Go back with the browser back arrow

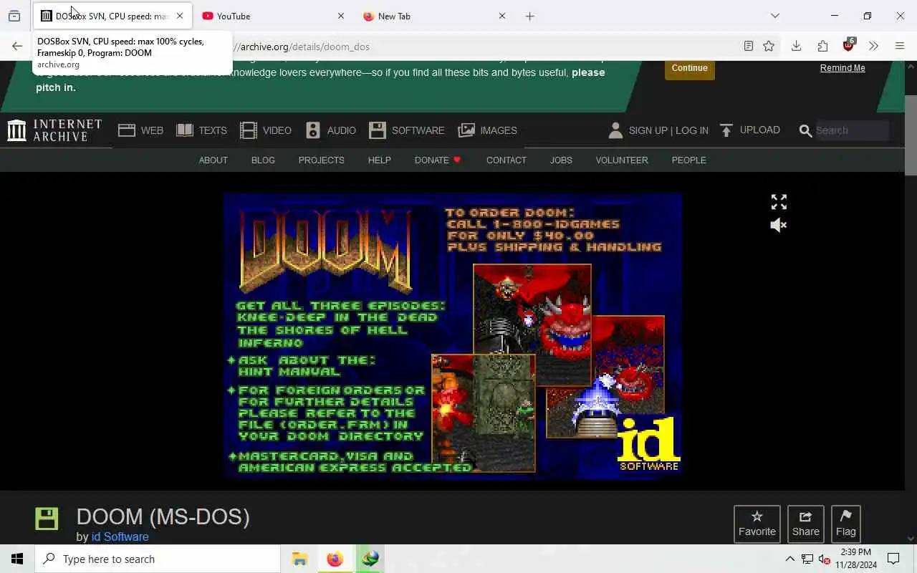[x=17, y=47]
